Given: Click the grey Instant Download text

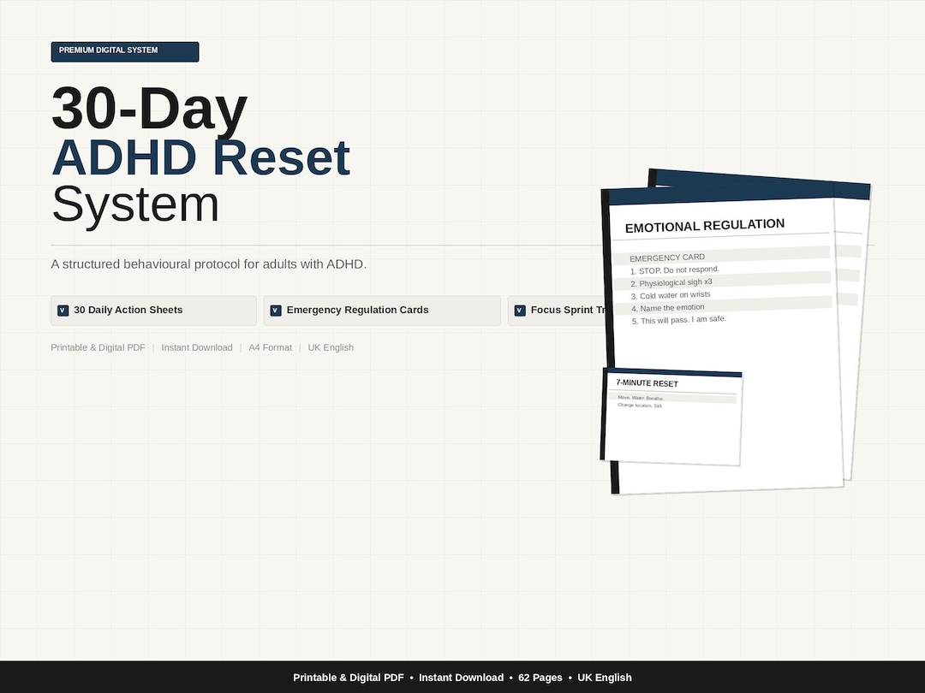Looking at the screenshot, I should [x=197, y=347].
